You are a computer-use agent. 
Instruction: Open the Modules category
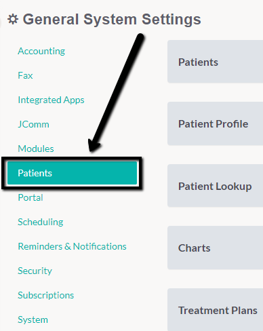(x=36, y=149)
